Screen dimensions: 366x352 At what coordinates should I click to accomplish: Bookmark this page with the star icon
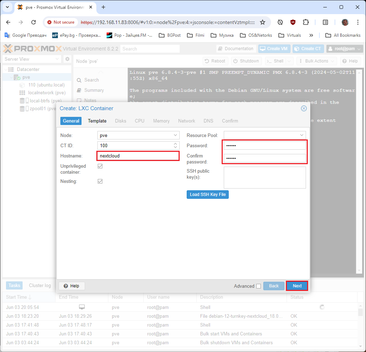click(263, 22)
